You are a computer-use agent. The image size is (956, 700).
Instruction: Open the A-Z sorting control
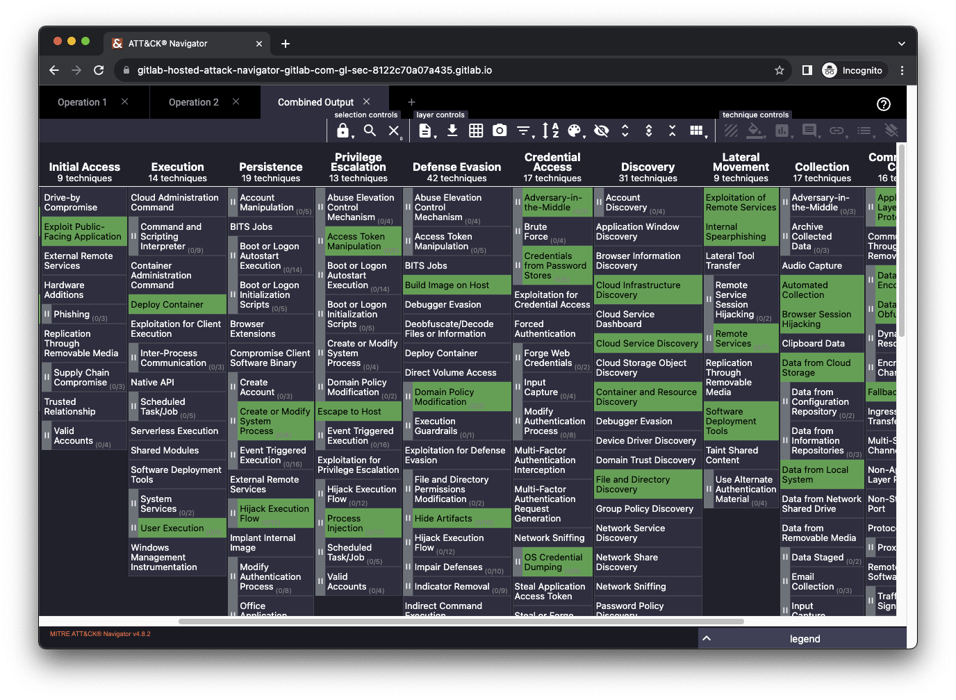tap(550, 131)
